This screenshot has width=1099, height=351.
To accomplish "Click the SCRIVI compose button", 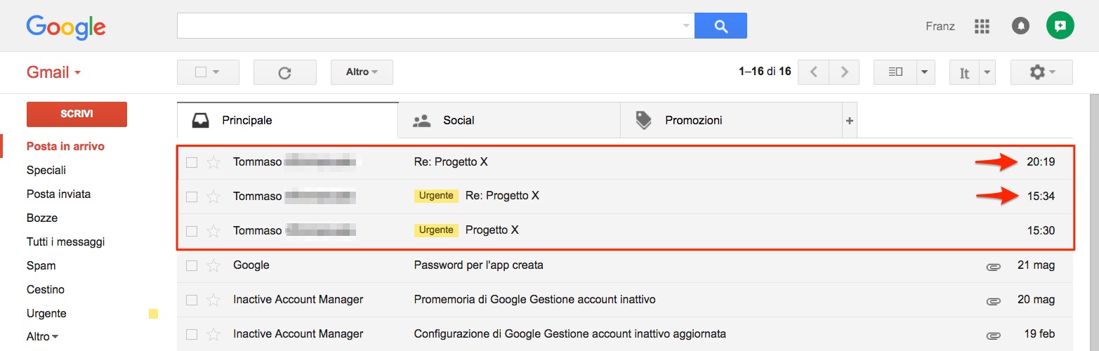I will pyautogui.click(x=77, y=114).
